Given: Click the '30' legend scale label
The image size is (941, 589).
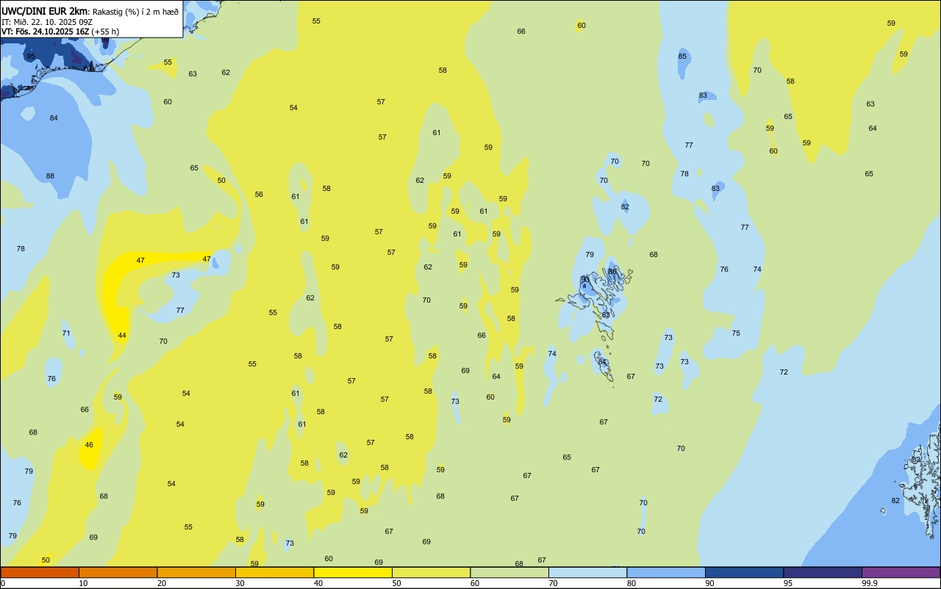Looking at the screenshot, I should [240, 583].
